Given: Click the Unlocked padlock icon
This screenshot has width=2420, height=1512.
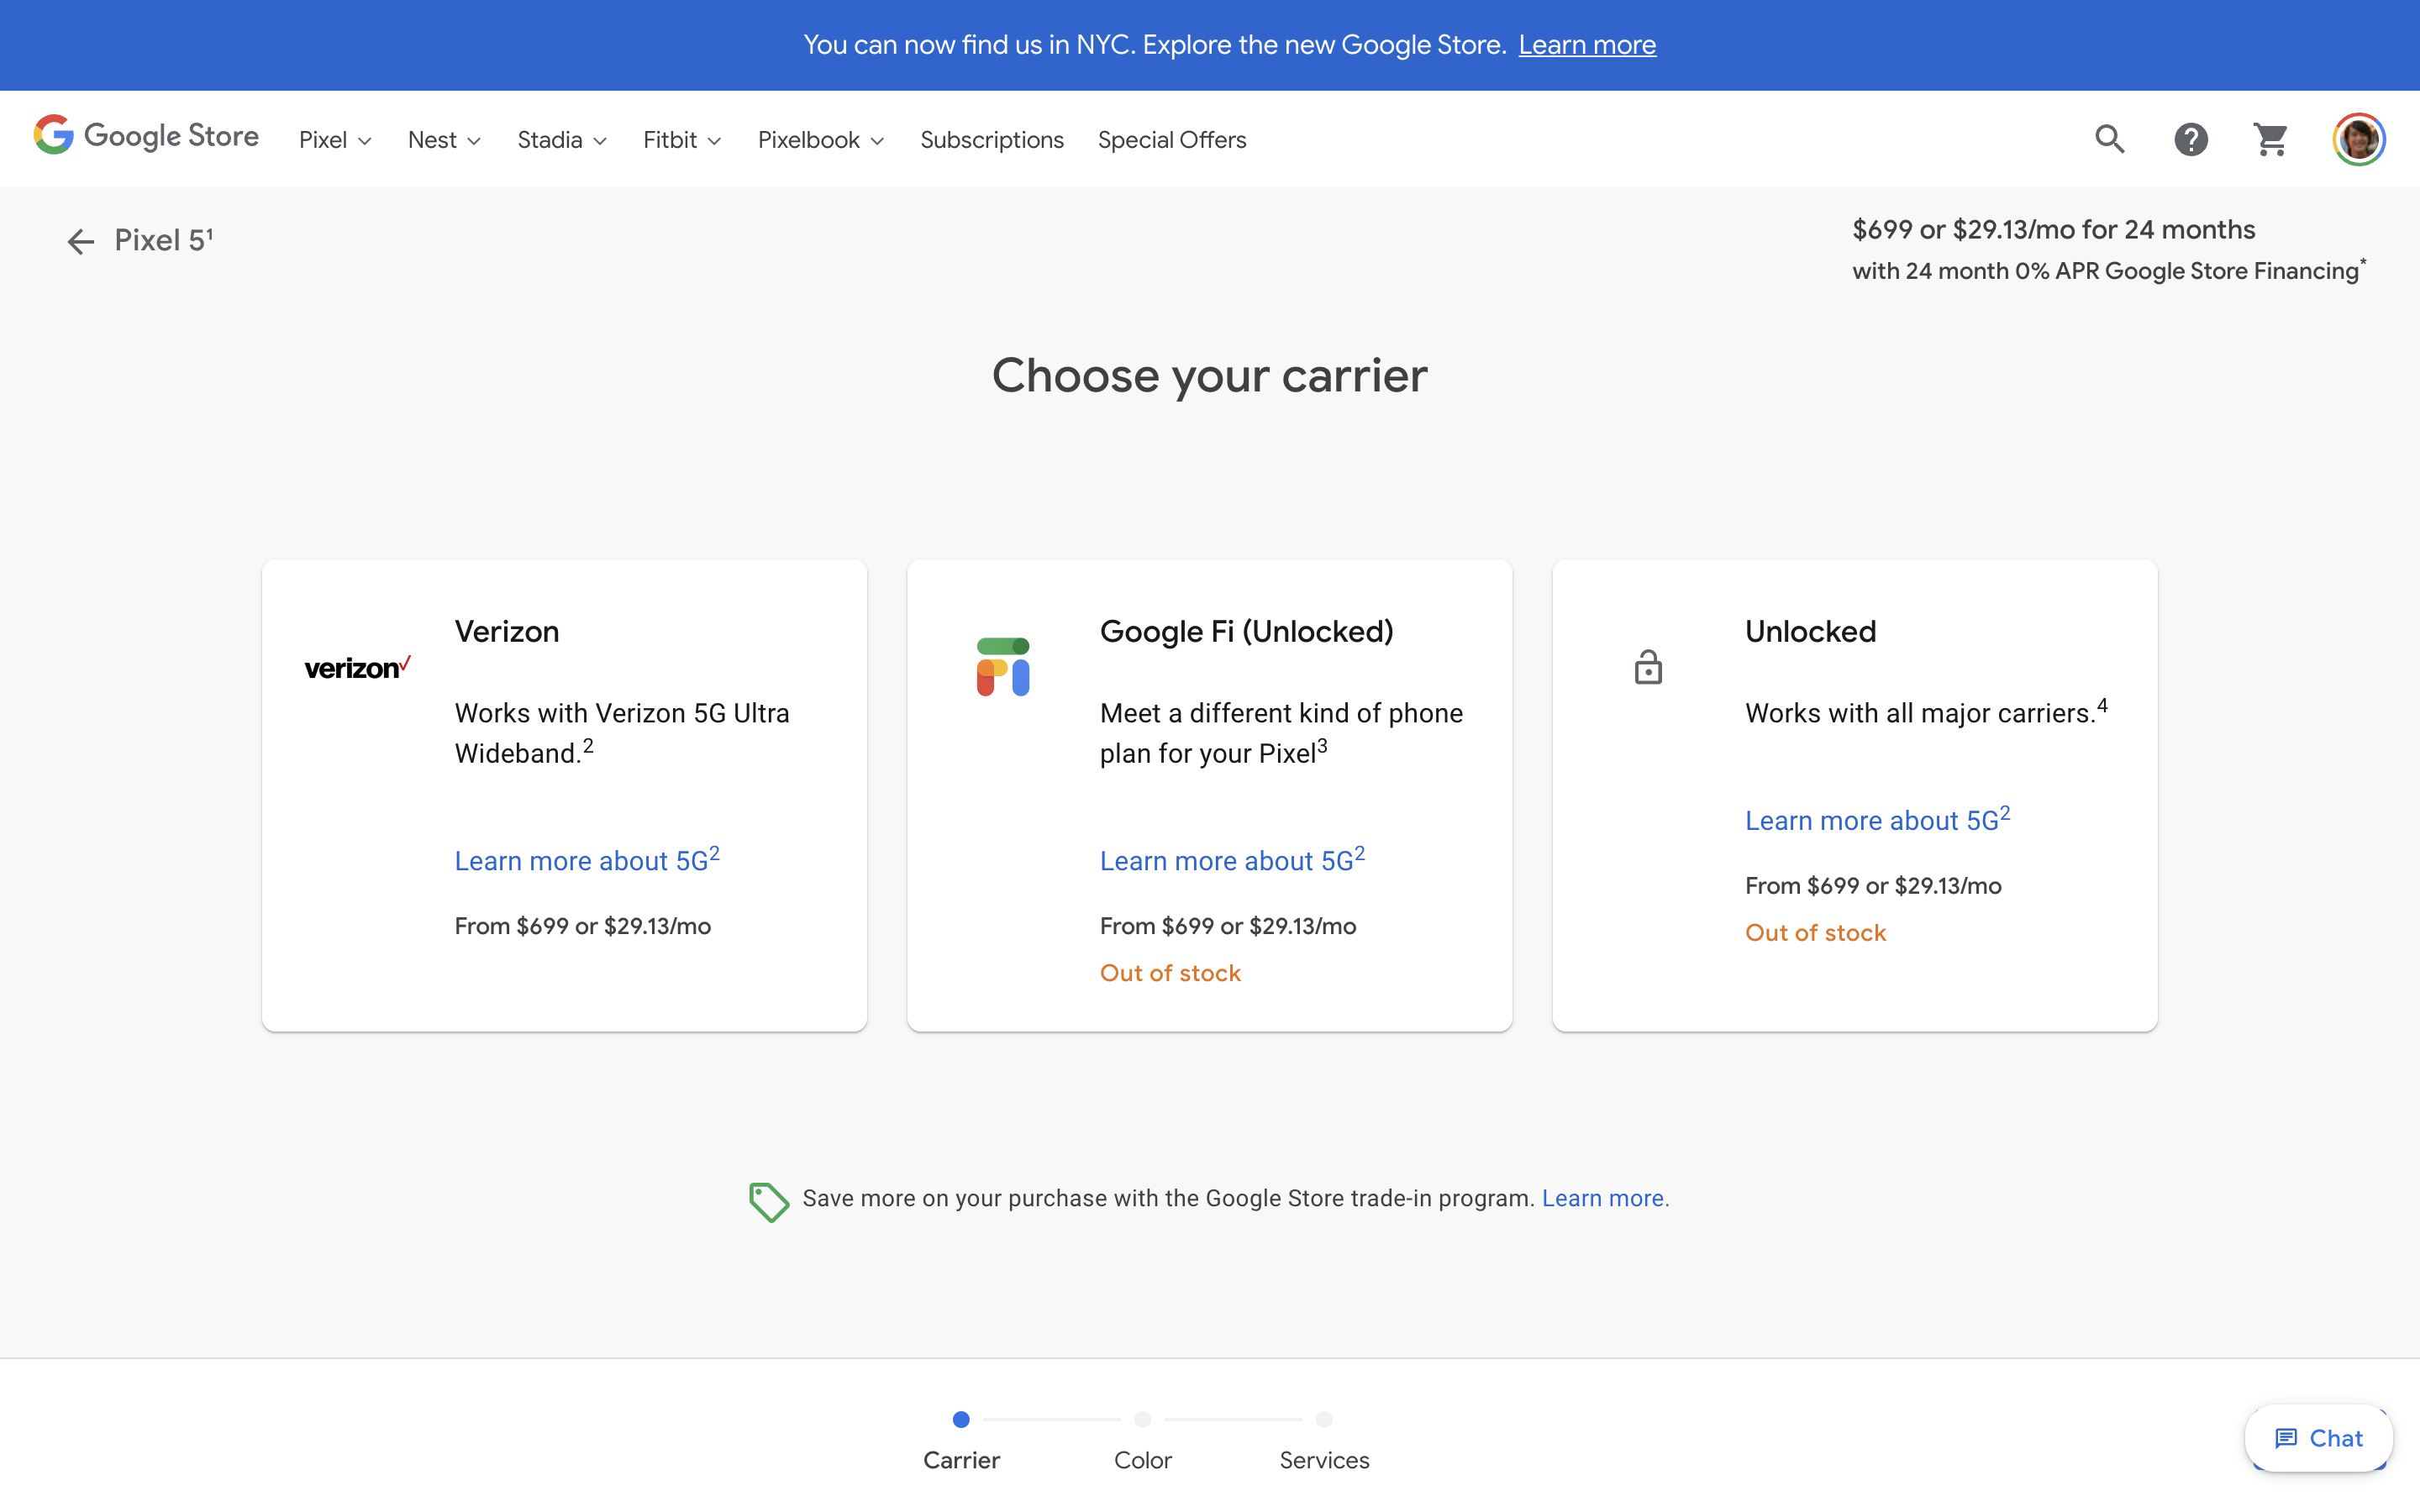Looking at the screenshot, I should [1648, 667].
